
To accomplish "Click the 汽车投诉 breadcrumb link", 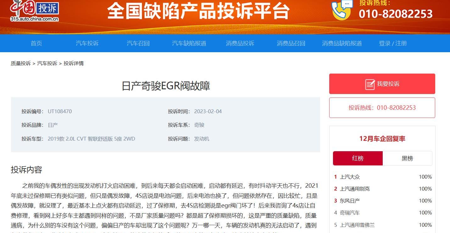I will pyautogui.click(x=47, y=63).
